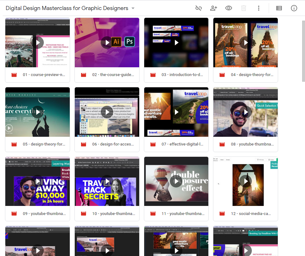Click video file icon beside 03 - introduction-to-d
Viewport: 305px width, 256px height.
153,75
